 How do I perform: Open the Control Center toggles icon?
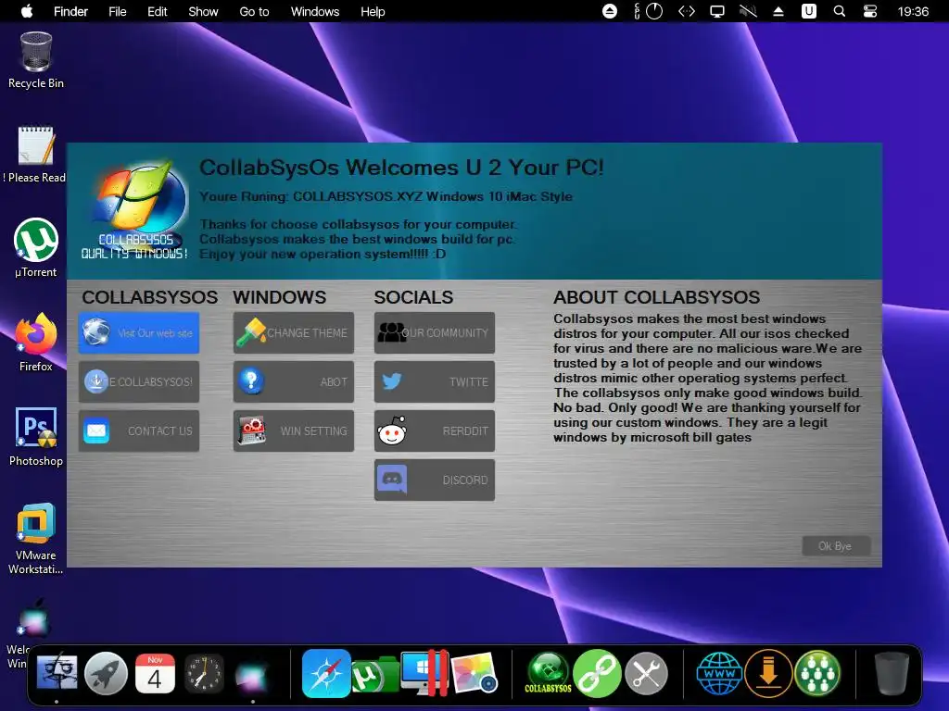869,11
